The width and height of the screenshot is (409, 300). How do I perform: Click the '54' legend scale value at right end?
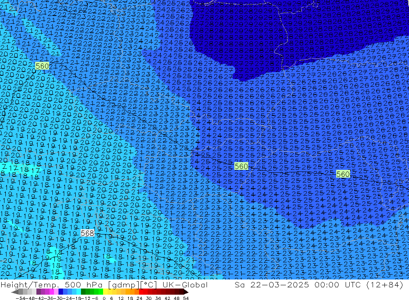tap(186, 298)
